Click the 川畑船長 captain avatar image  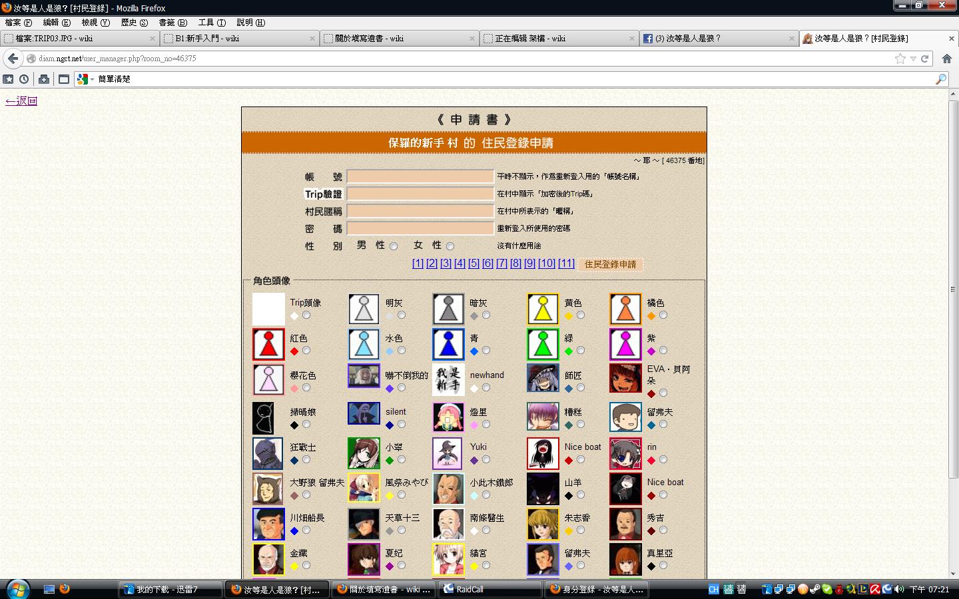click(x=268, y=524)
